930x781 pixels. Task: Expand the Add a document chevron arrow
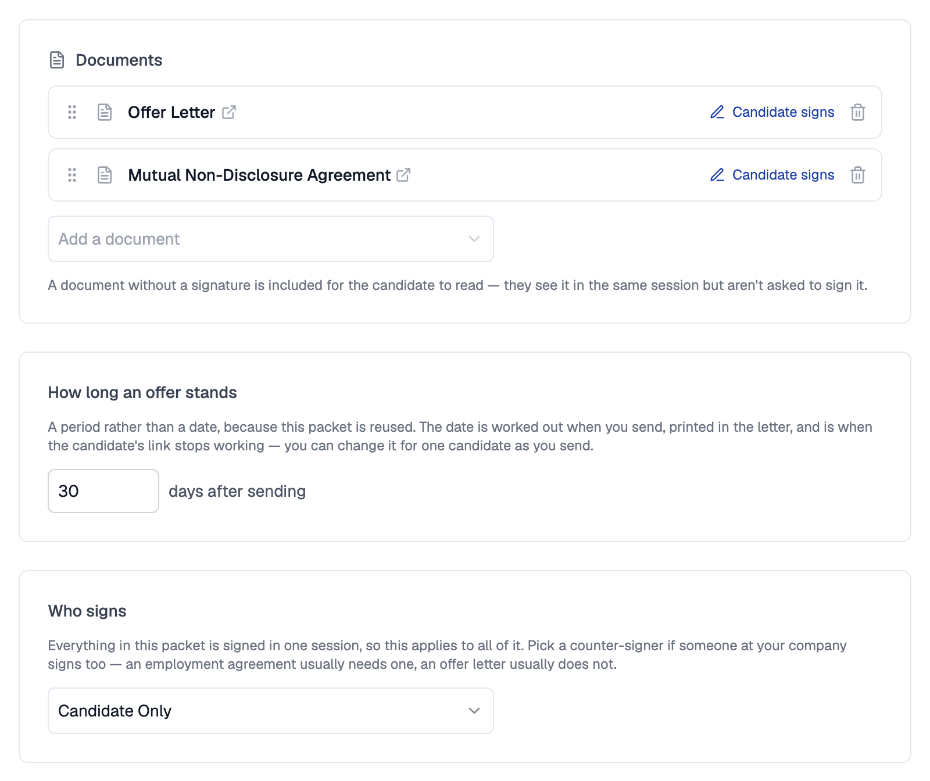[x=474, y=239]
